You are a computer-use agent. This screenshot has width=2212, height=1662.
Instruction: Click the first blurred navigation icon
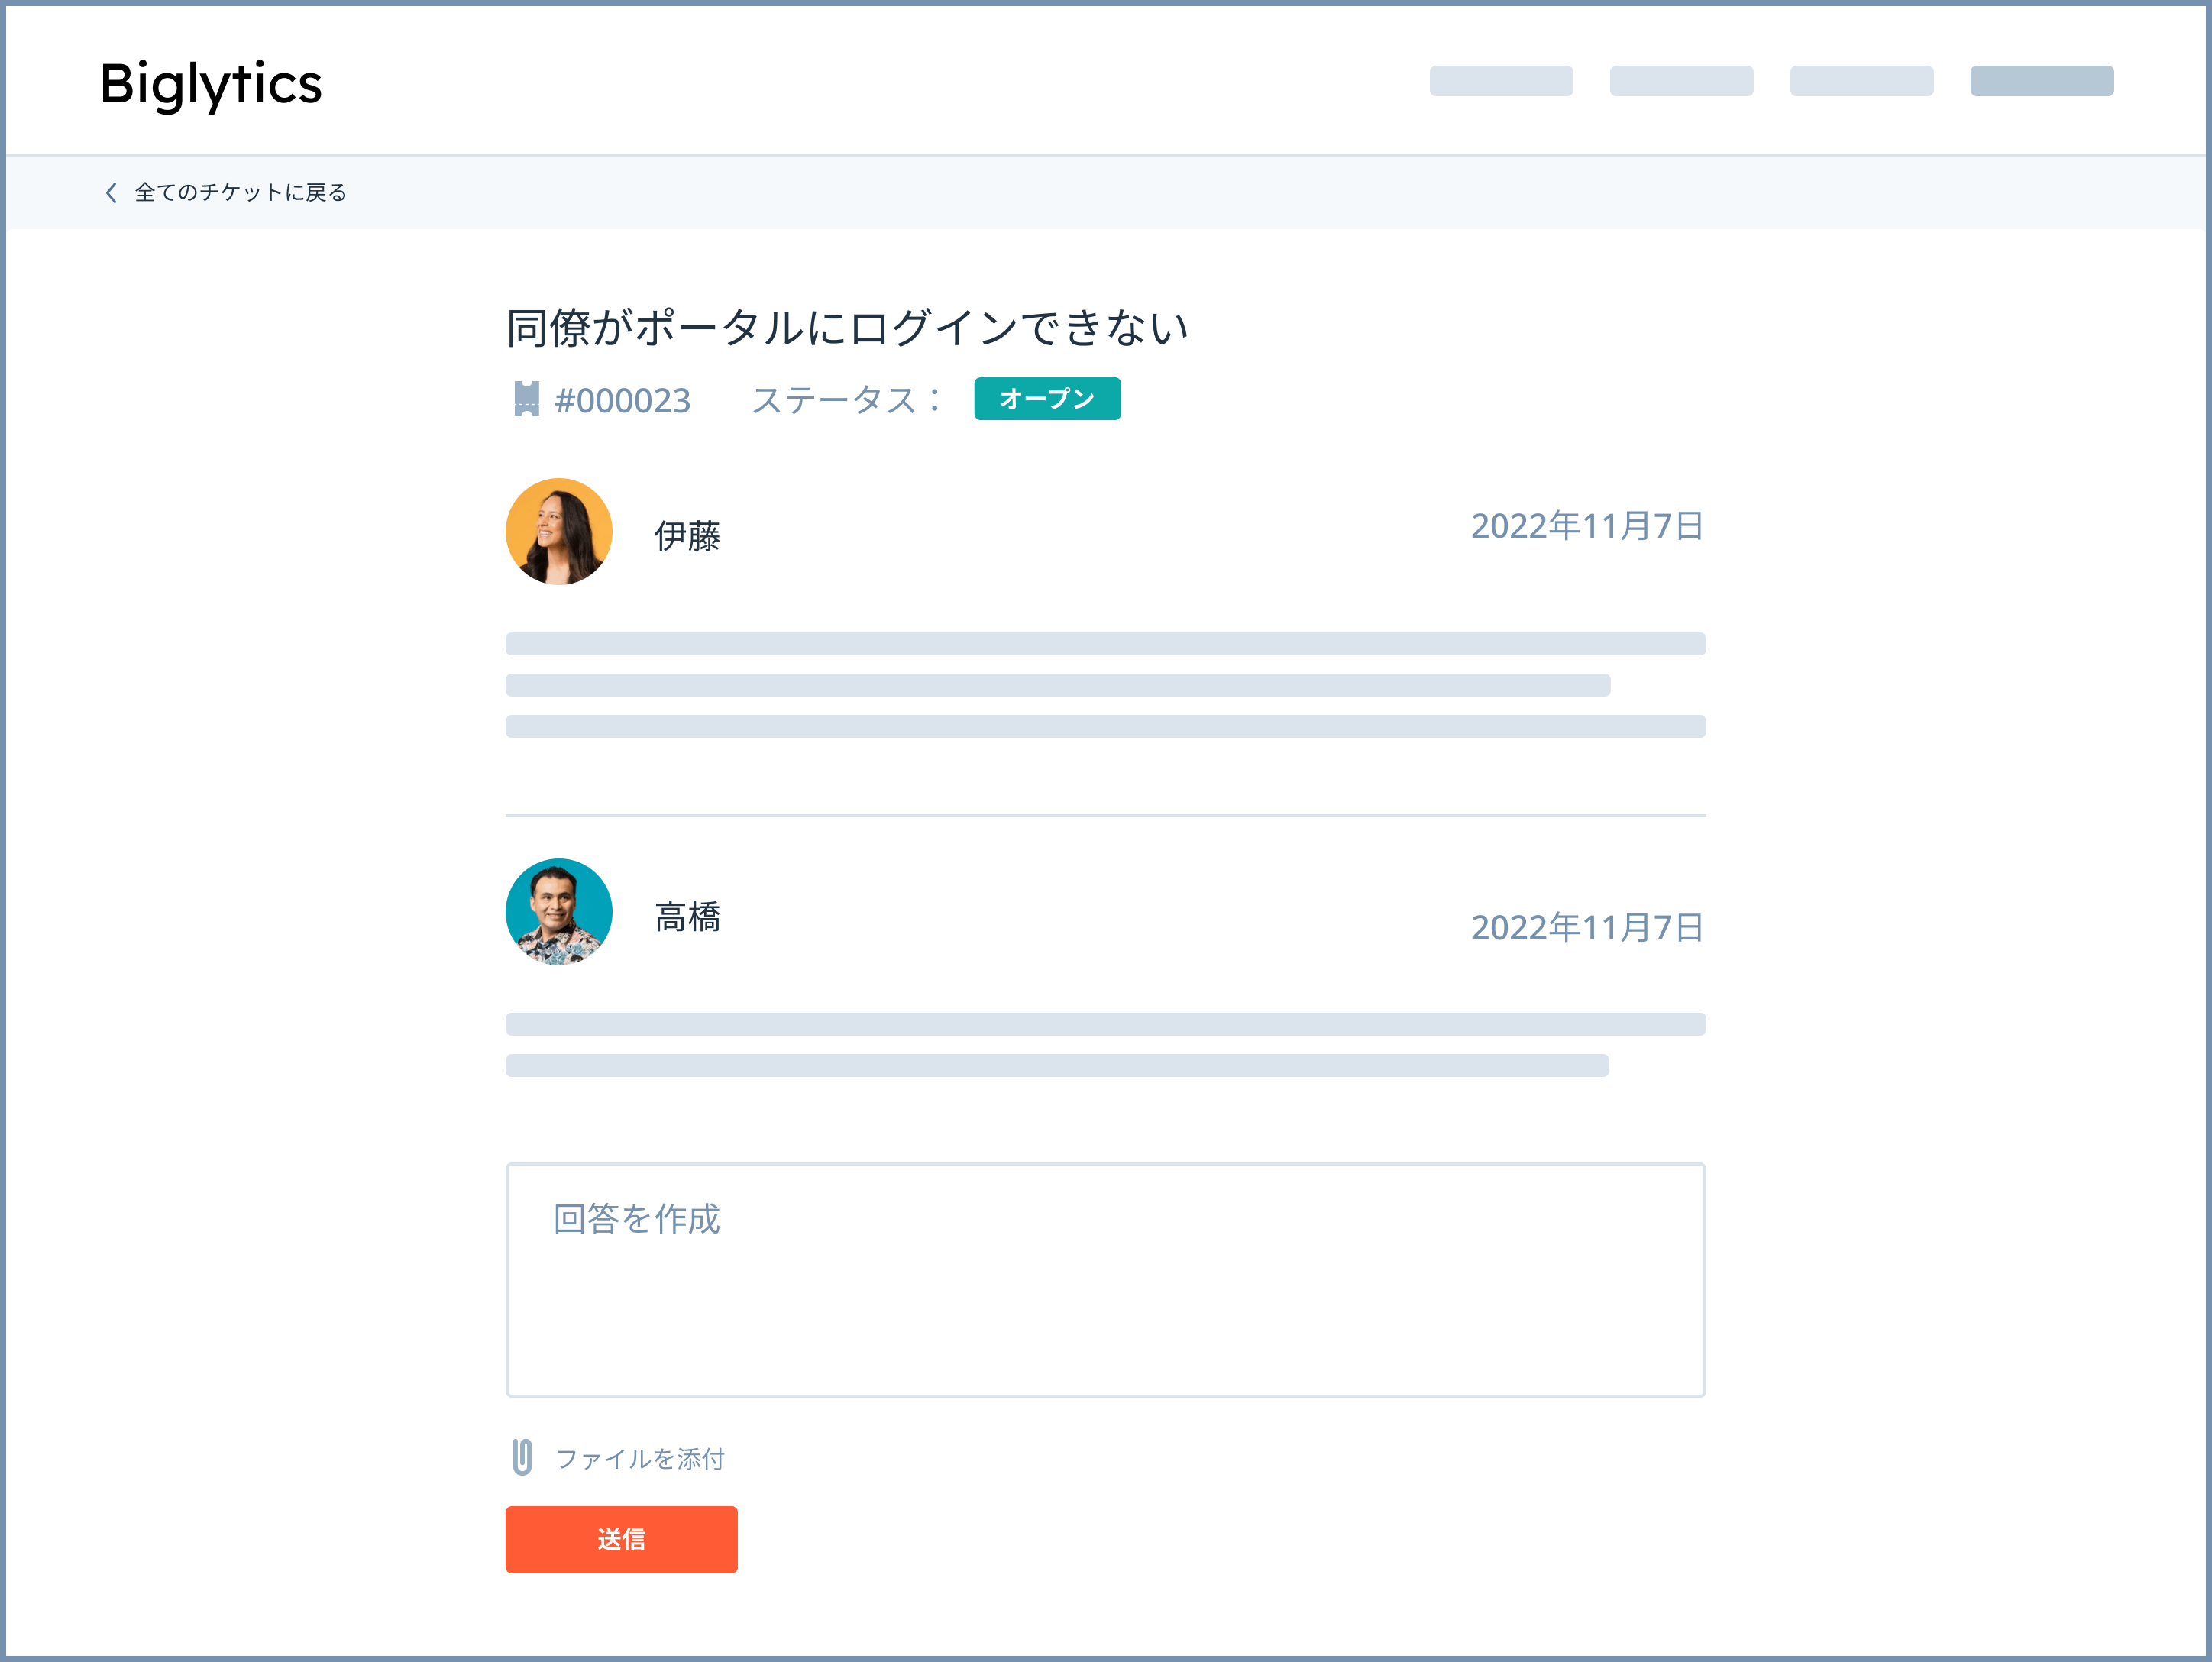pos(1496,82)
